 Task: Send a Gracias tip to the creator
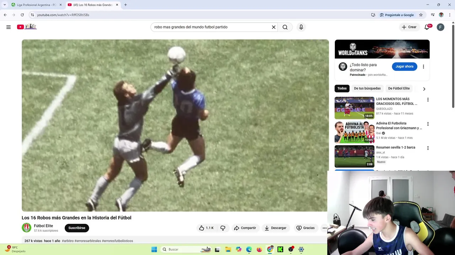pos(306,228)
